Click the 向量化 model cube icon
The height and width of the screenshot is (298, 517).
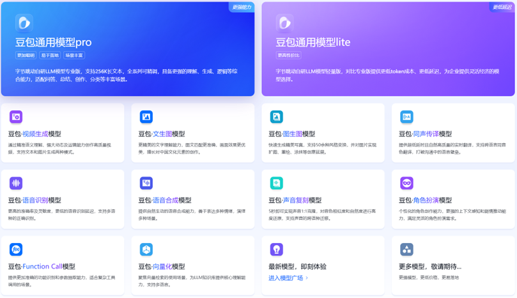pyautogui.click(x=146, y=249)
